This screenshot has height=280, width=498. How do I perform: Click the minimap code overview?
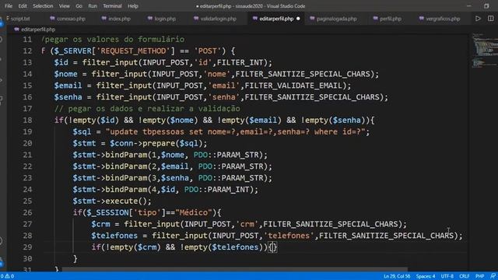[x=484, y=51]
